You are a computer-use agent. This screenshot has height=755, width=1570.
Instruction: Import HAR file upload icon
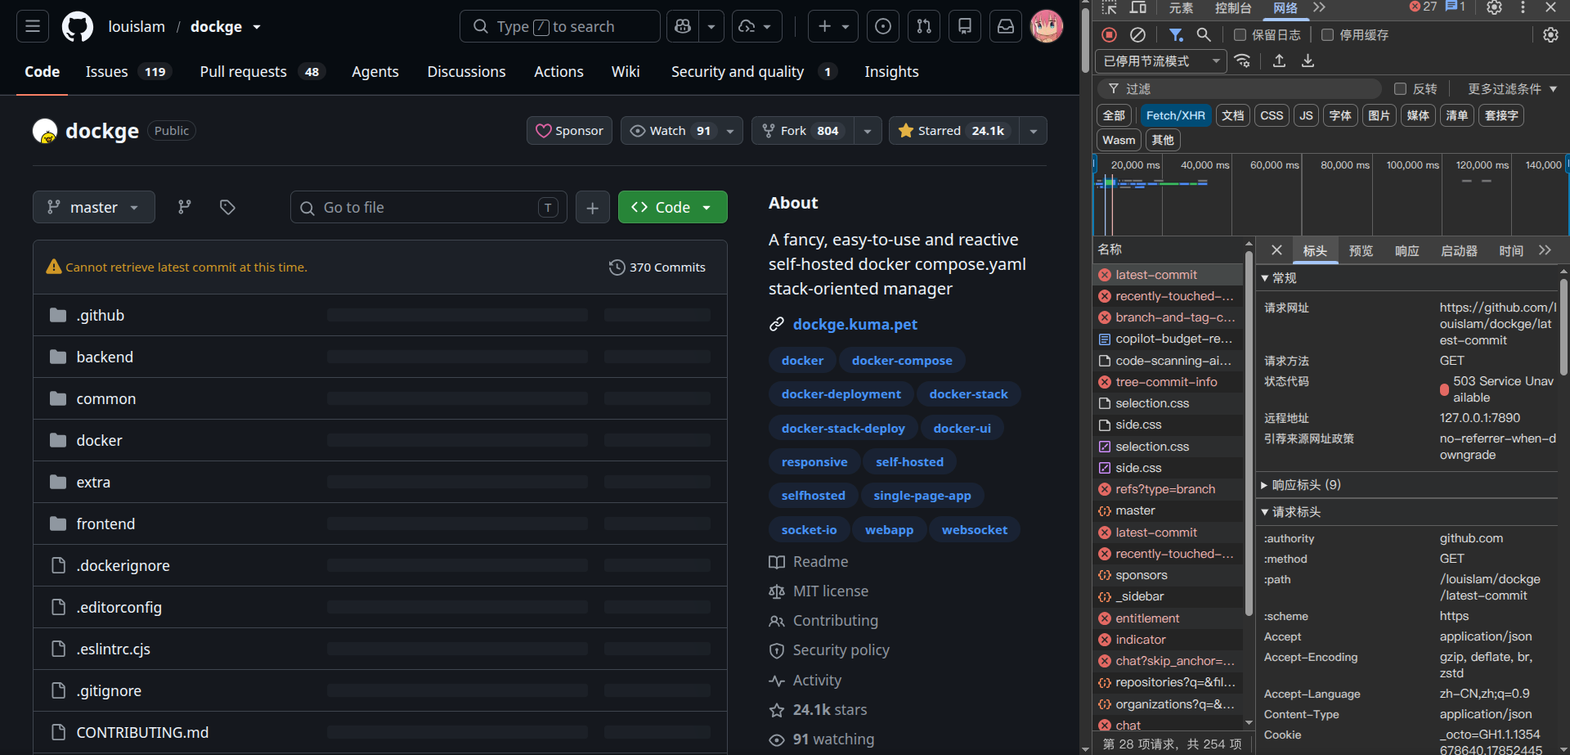click(x=1280, y=61)
